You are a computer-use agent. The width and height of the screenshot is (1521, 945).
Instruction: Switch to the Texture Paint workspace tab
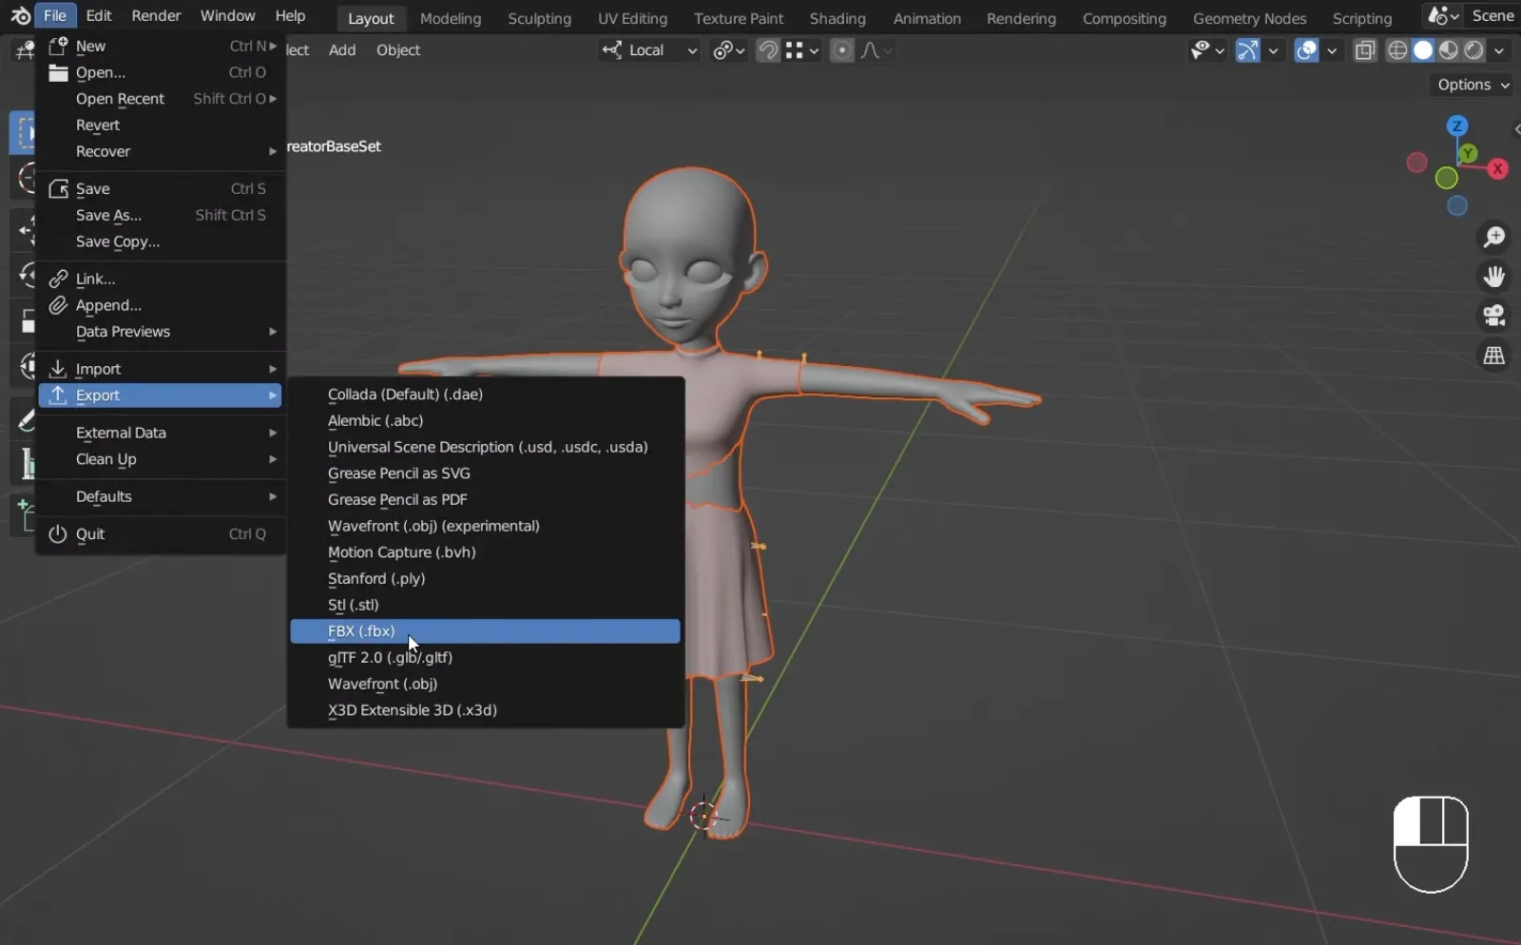(739, 18)
